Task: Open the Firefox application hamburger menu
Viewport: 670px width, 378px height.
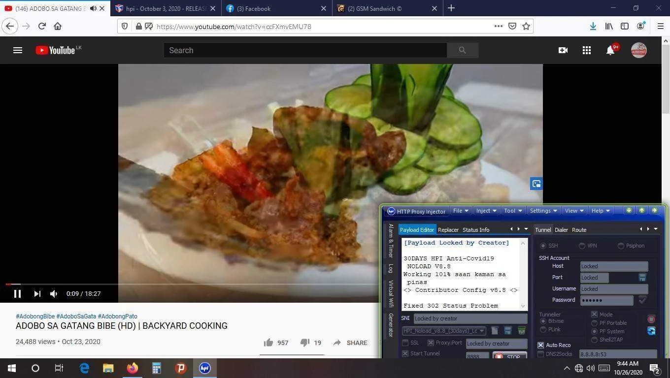Action: coord(661,26)
